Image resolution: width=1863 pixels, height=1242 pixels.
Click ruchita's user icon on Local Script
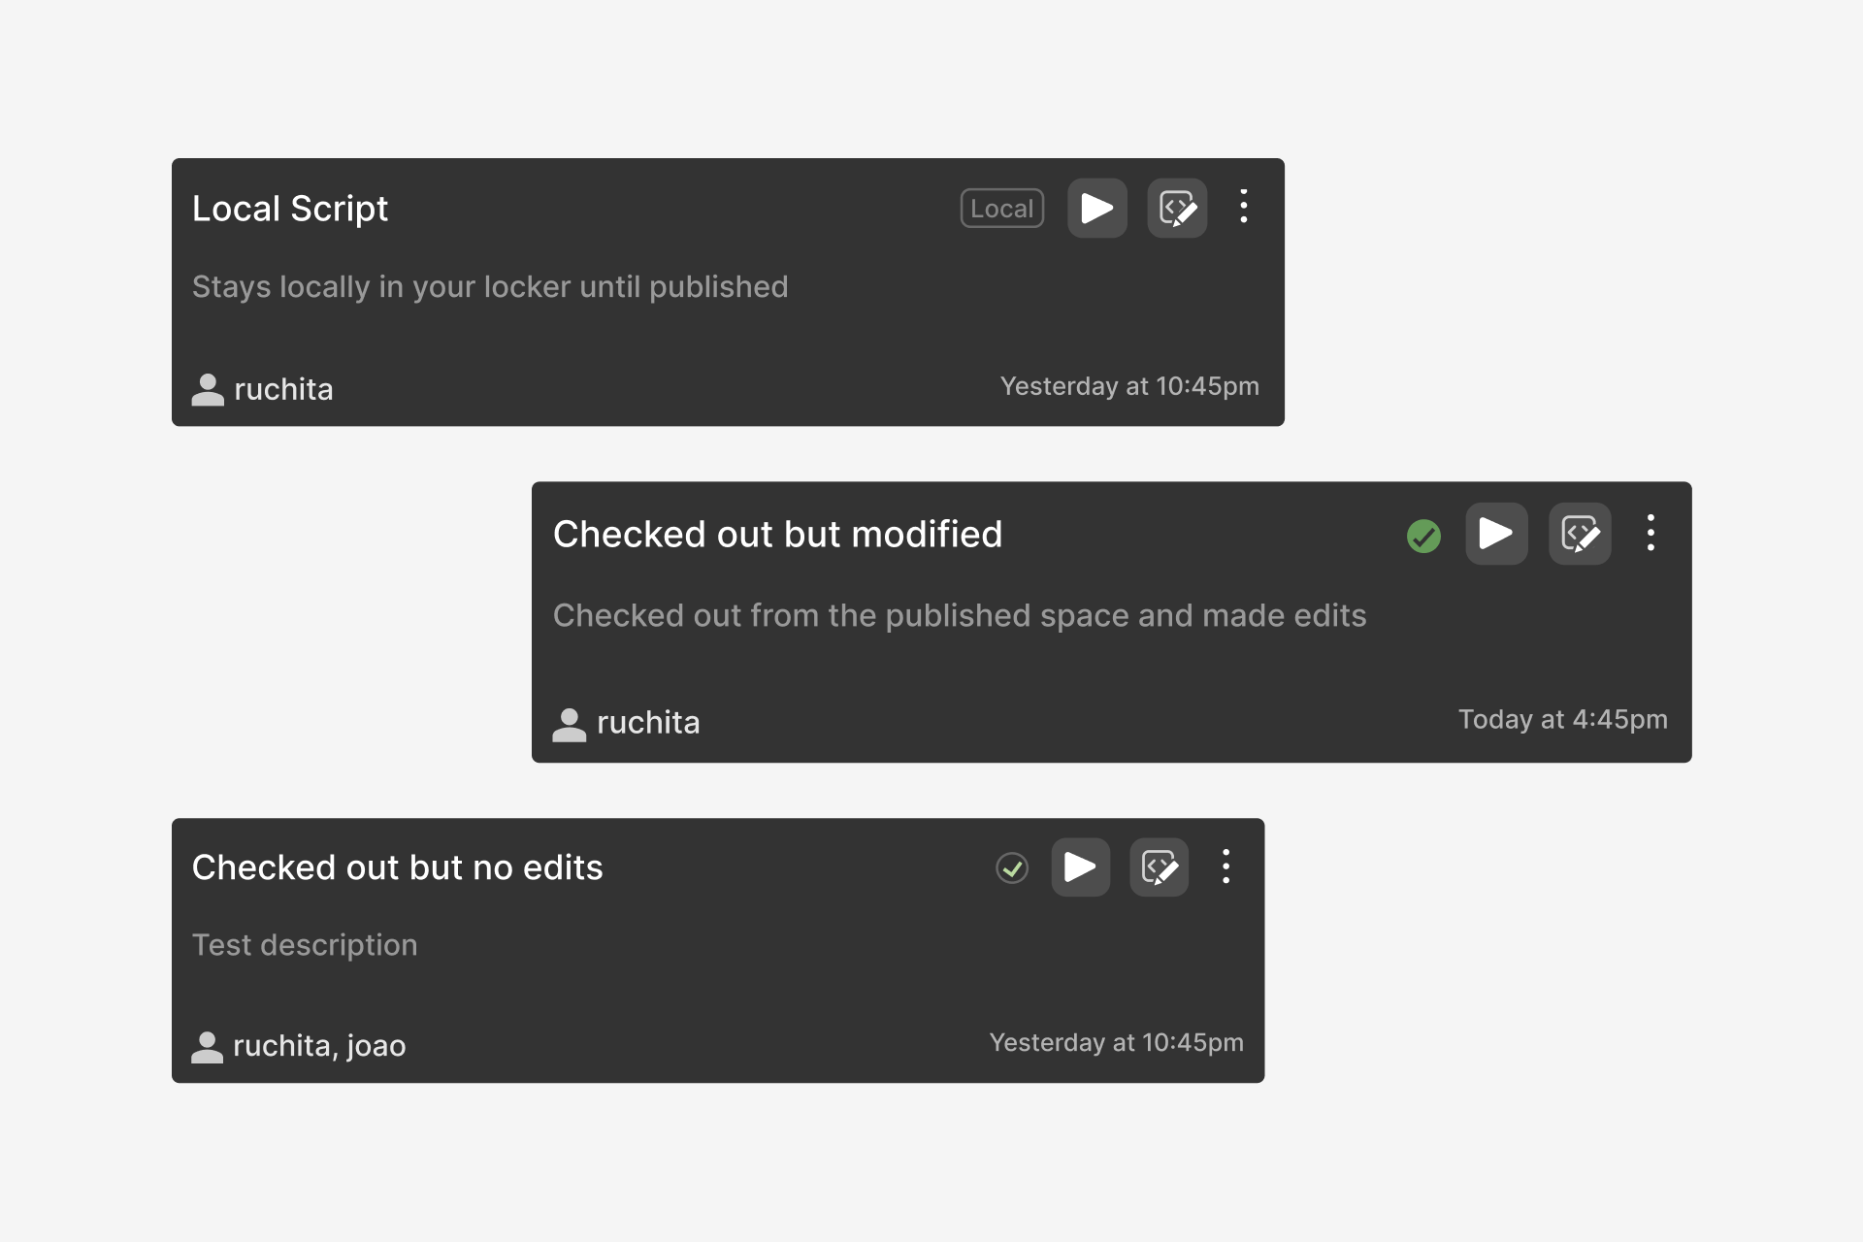click(x=208, y=390)
